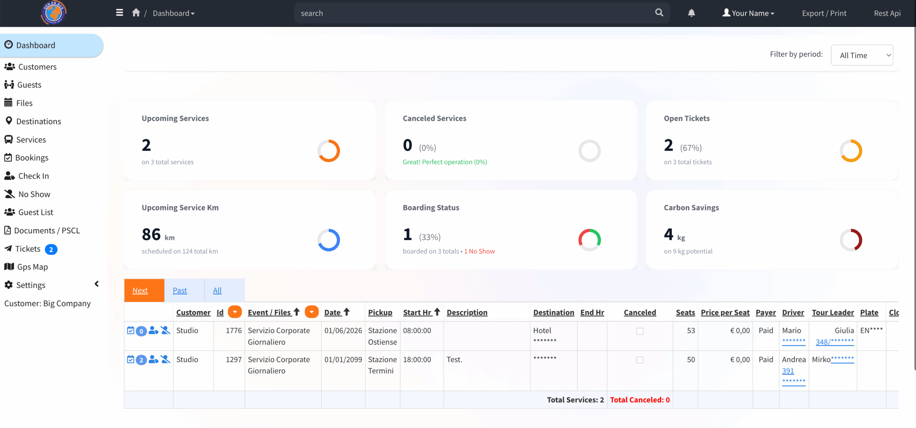
Task: Open Check In in the sidebar
Action: pos(26,176)
